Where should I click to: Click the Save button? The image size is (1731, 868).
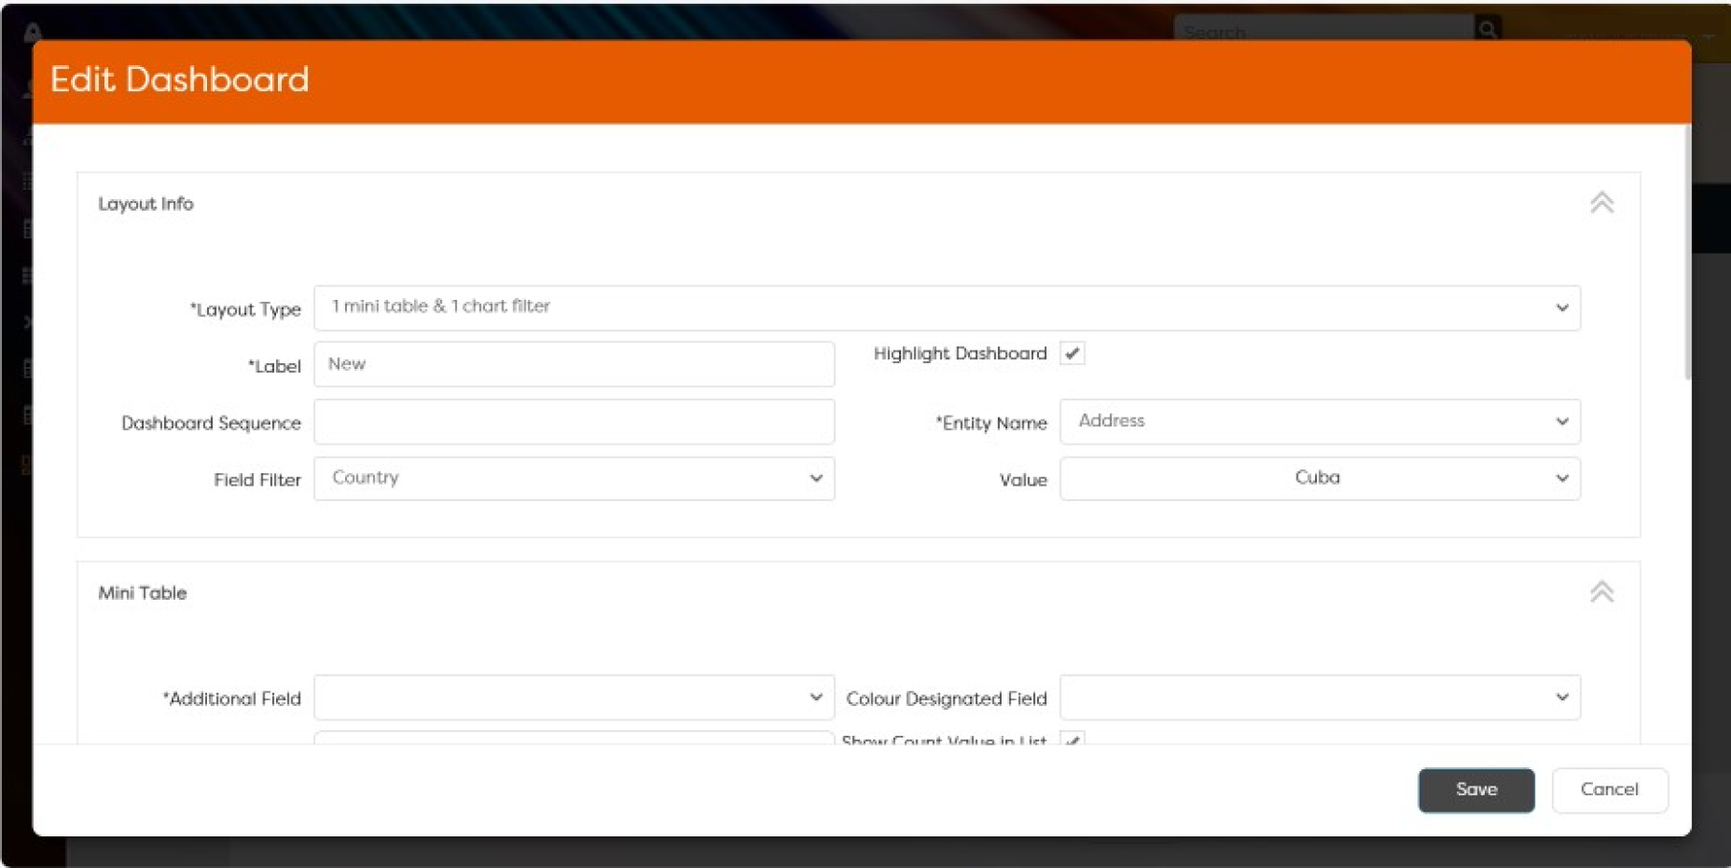click(1476, 790)
